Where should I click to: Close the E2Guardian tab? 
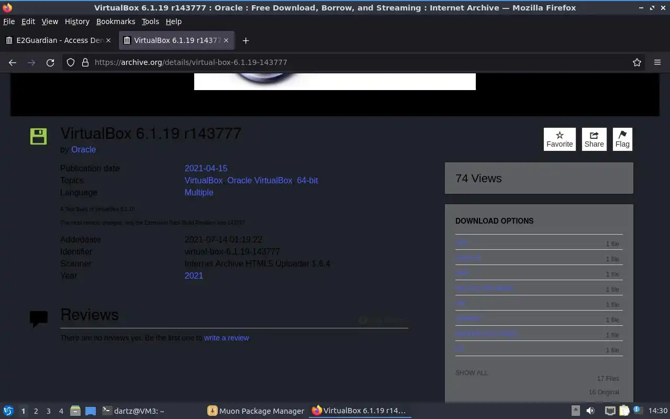coord(108,40)
